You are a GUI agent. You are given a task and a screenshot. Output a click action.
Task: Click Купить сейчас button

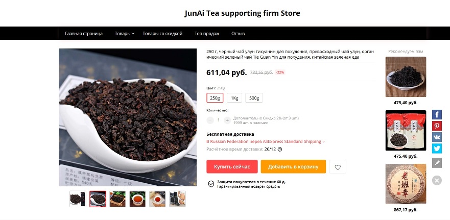tap(232, 166)
